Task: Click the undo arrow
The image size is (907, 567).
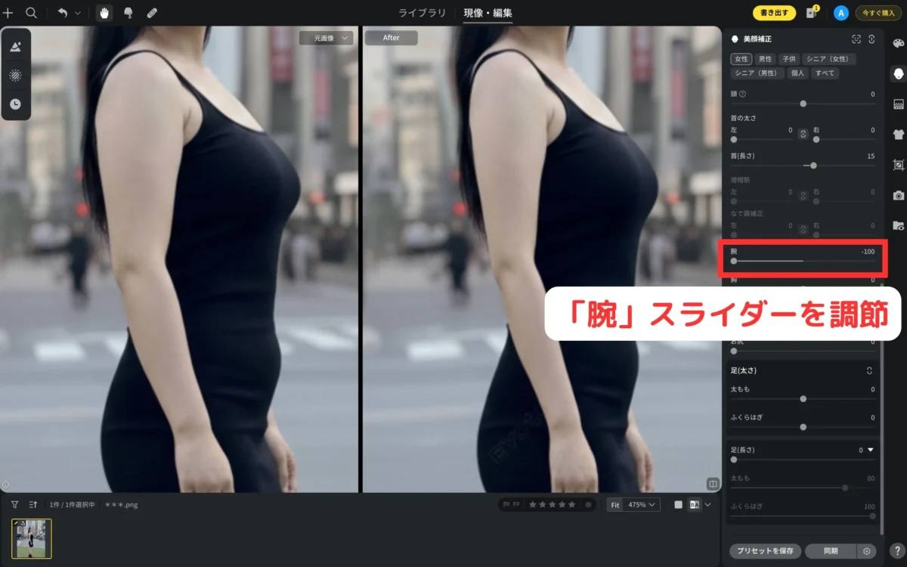Action: [63, 13]
